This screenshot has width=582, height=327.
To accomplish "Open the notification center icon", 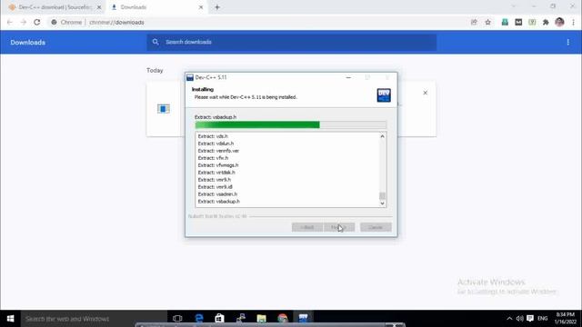I will 530,319.
